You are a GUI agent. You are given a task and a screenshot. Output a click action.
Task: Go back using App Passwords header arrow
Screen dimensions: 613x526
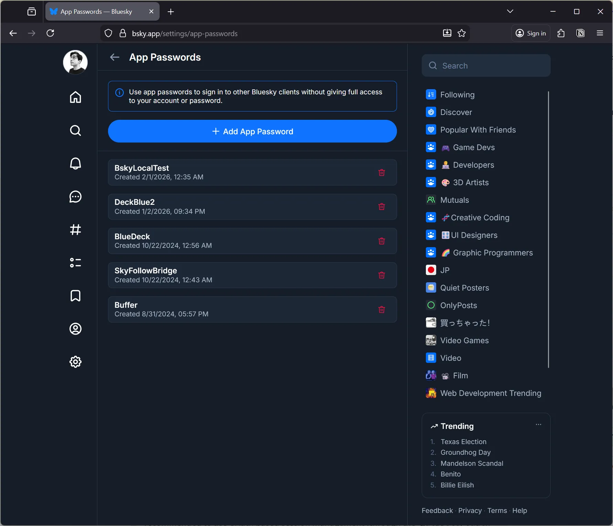pos(115,57)
